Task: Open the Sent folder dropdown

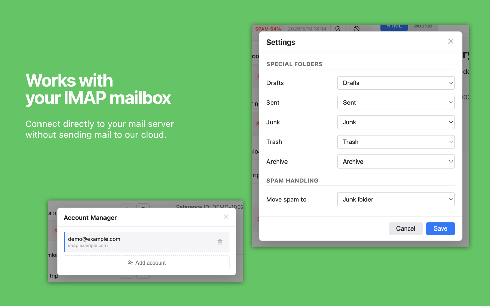Action: [396, 103]
